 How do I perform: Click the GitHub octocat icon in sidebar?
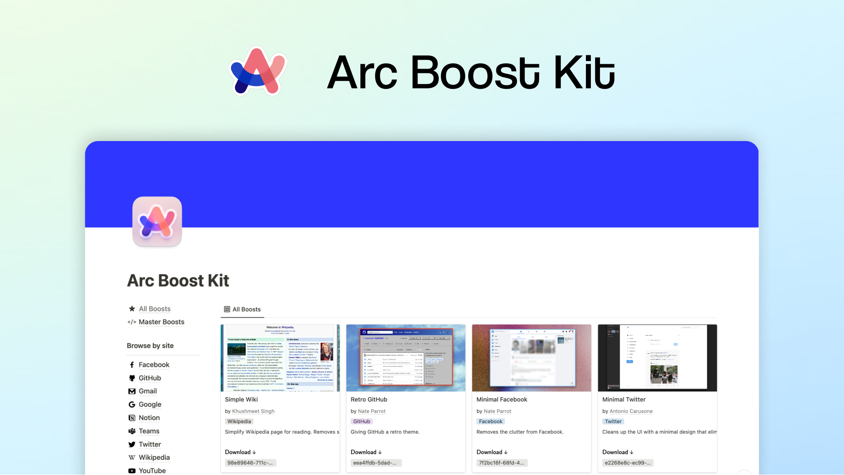coord(132,378)
